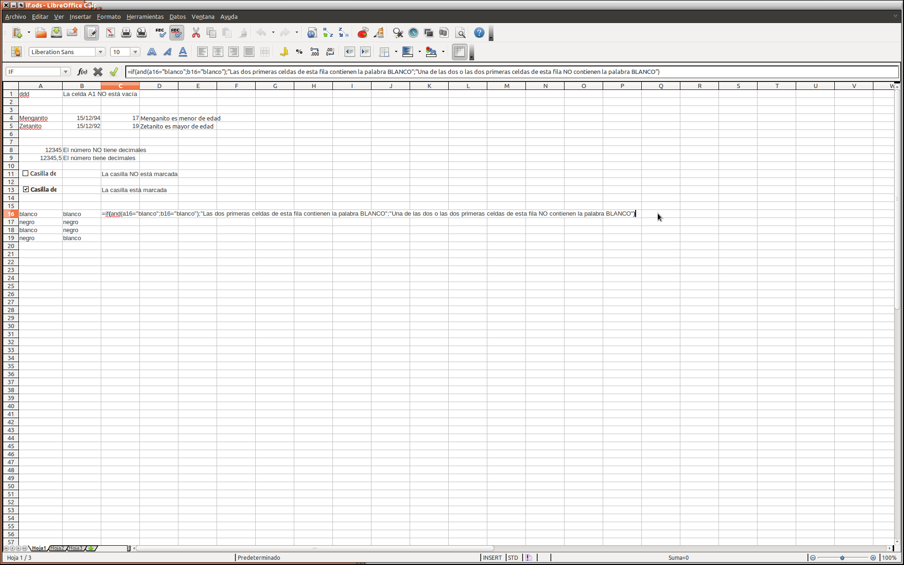Viewport: 904px width, 565px height.
Task: Click the Navigator compass icon
Action: tap(413, 33)
